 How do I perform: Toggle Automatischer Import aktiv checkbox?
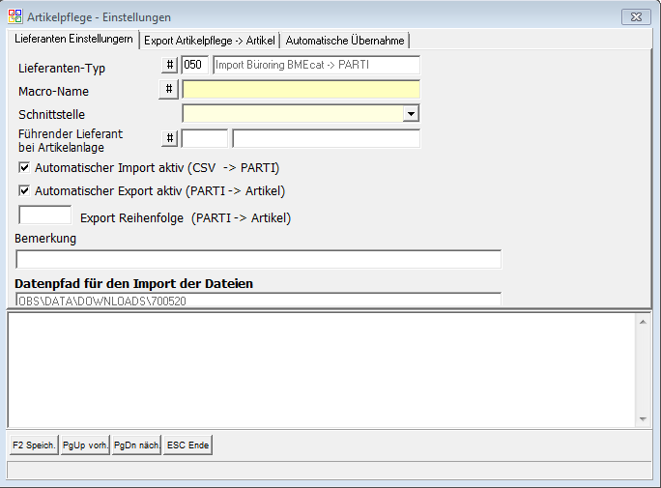[x=24, y=167]
